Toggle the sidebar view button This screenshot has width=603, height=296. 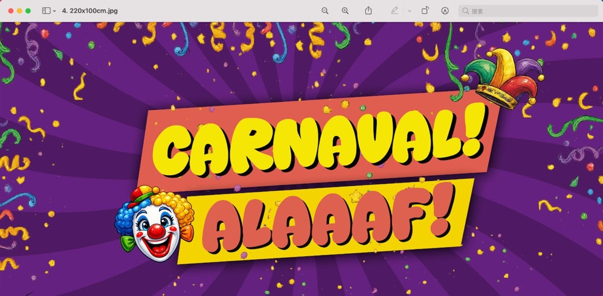click(47, 11)
